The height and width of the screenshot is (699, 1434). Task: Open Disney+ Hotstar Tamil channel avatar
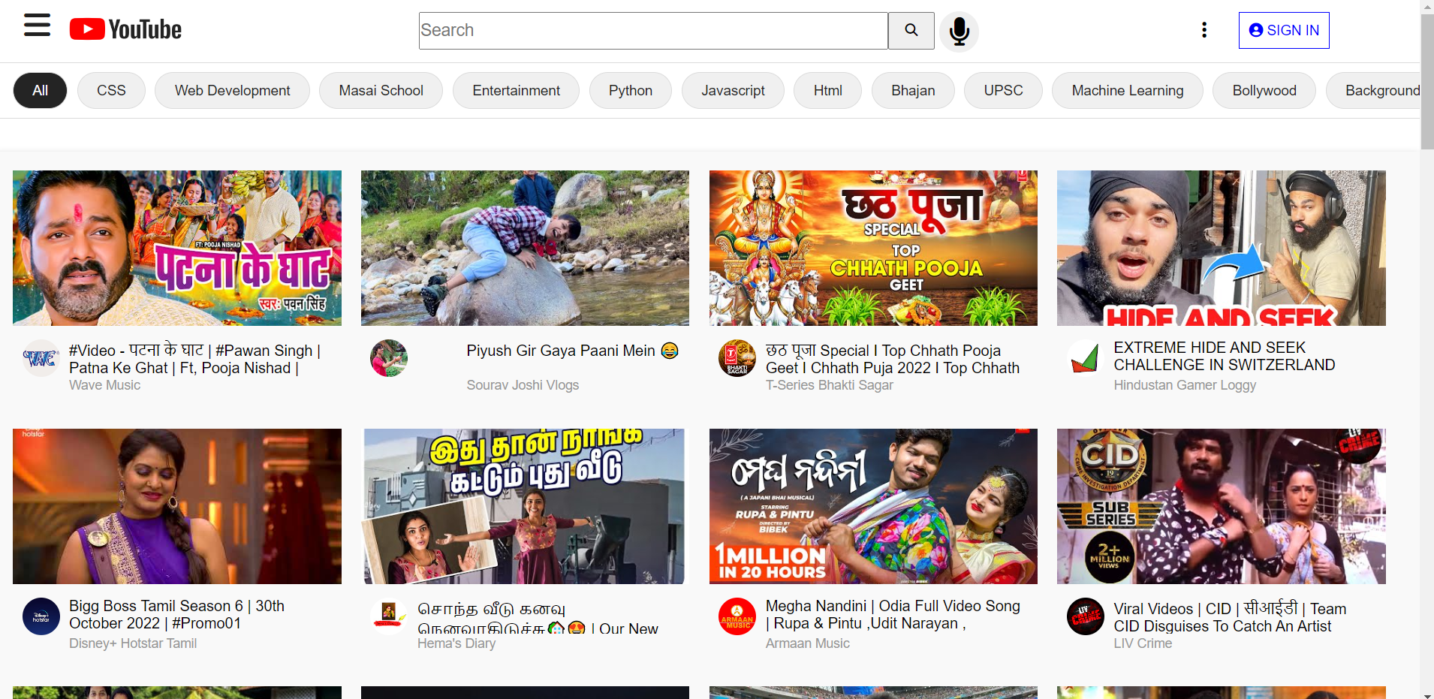41,616
